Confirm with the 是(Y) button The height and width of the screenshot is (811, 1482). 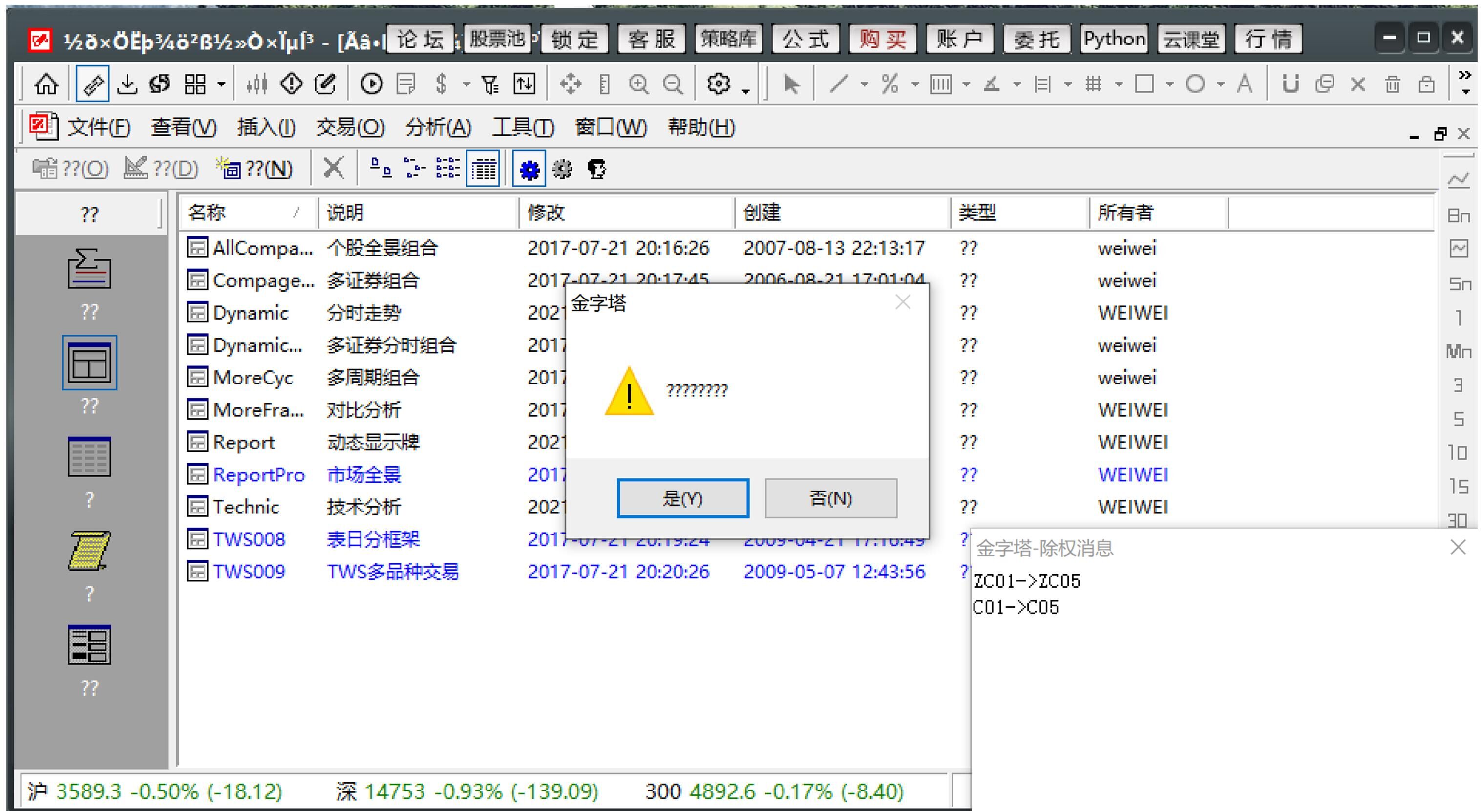pos(683,498)
